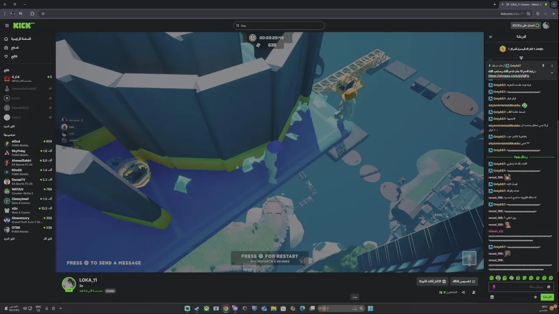The height and width of the screenshot is (314, 559).
Task: Select the WATAN channel avatar
Action: click(x=7, y=191)
